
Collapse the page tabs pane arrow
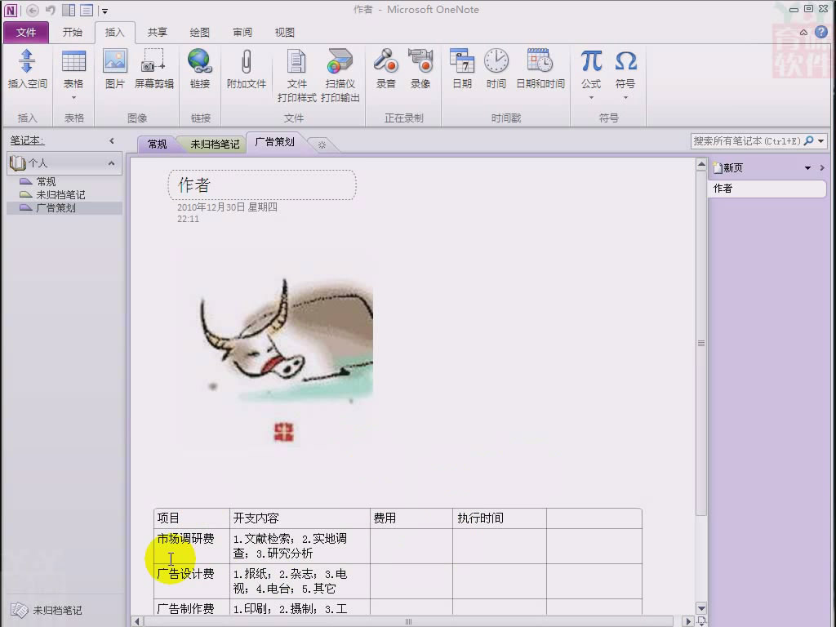click(x=822, y=168)
